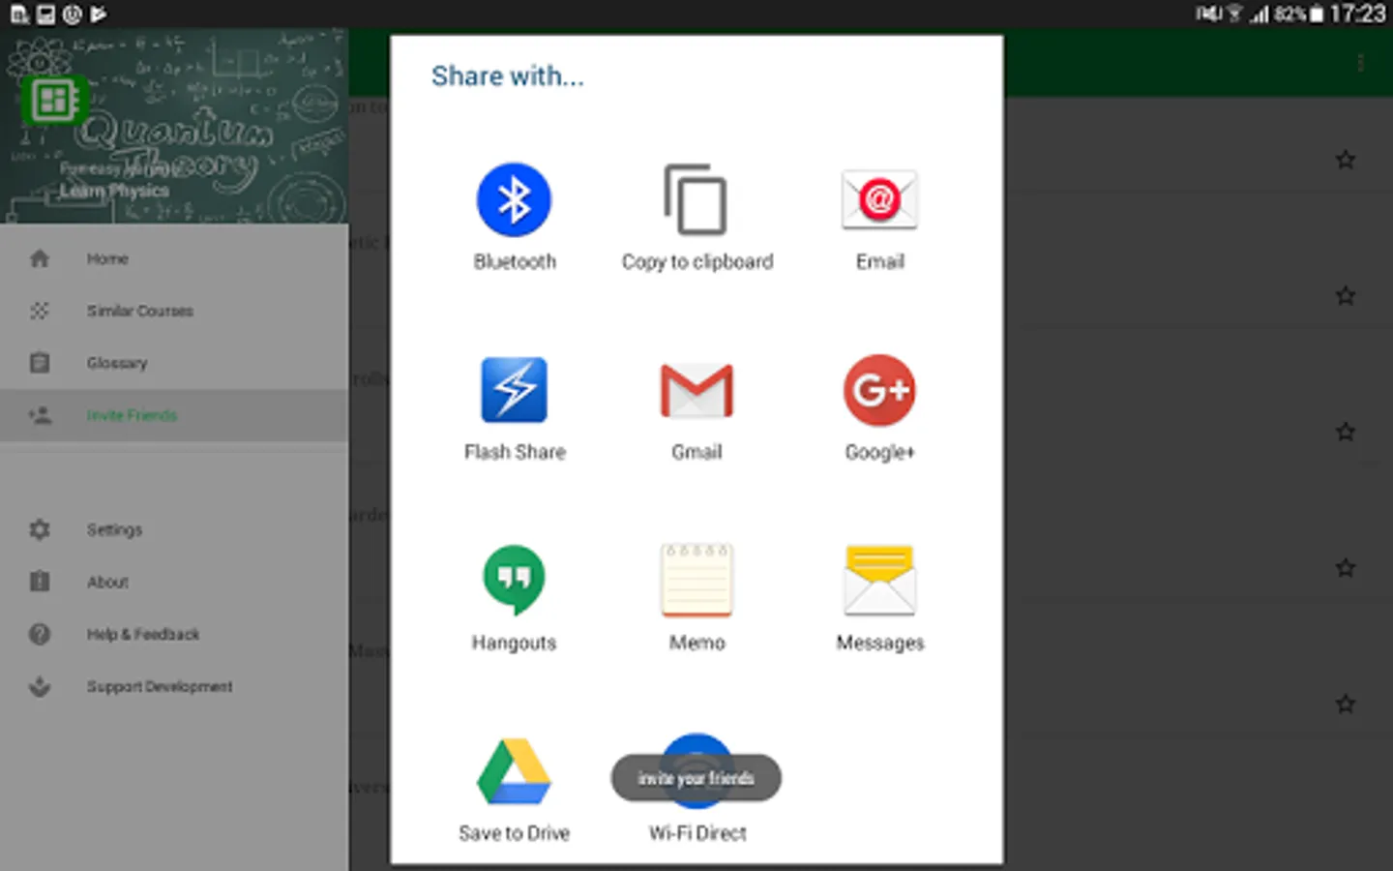
Task: Tap the battery indicator in the status bar
Action: click(1316, 15)
